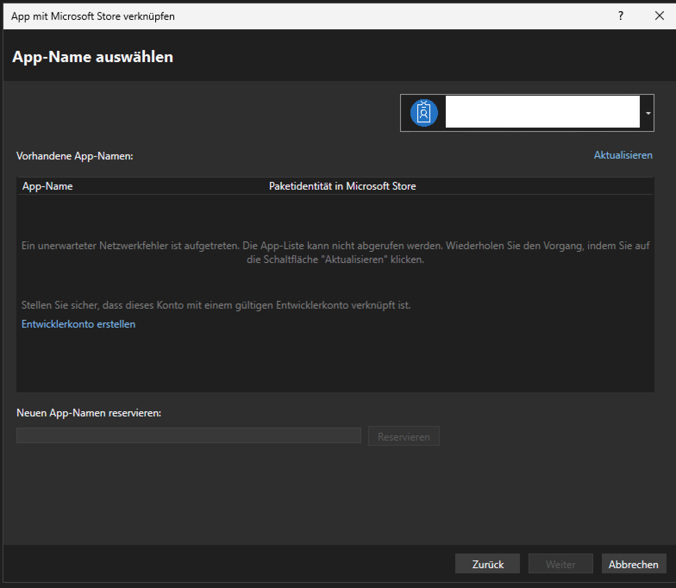This screenshot has width=676, height=588.
Task: Click the Reservieren button
Action: (x=404, y=436)
